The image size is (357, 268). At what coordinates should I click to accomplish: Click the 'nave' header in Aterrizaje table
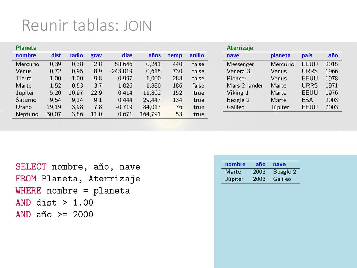pos(233,55)
